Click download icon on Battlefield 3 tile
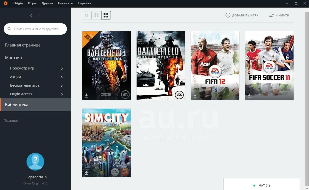309x190 pixels. click(86, 95)
